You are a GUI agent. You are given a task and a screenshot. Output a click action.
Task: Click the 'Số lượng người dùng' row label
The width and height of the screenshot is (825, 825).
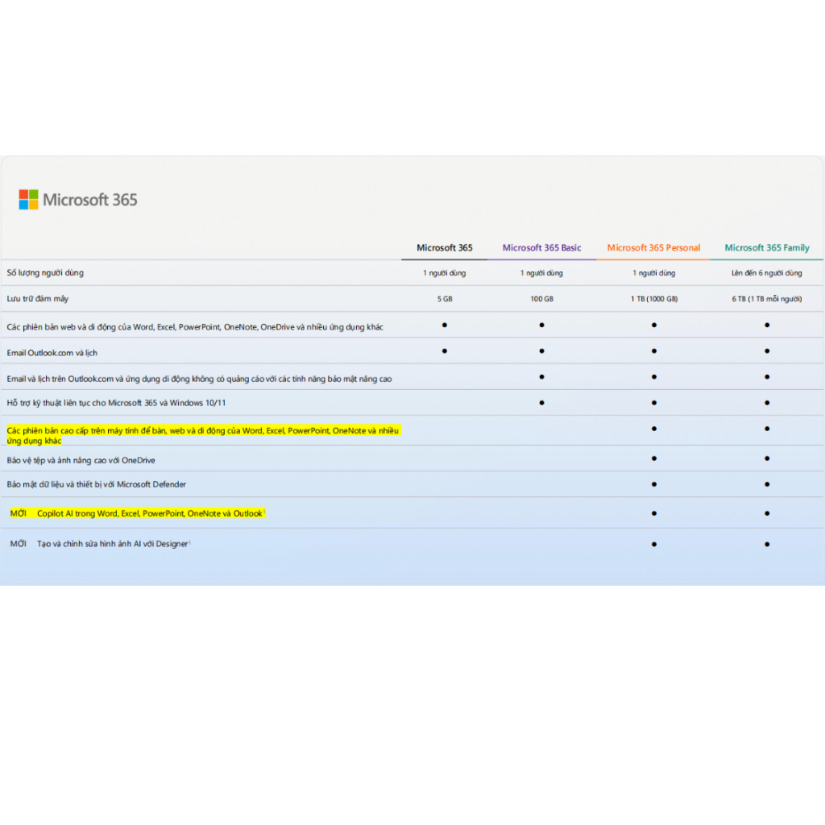(45, 272)
